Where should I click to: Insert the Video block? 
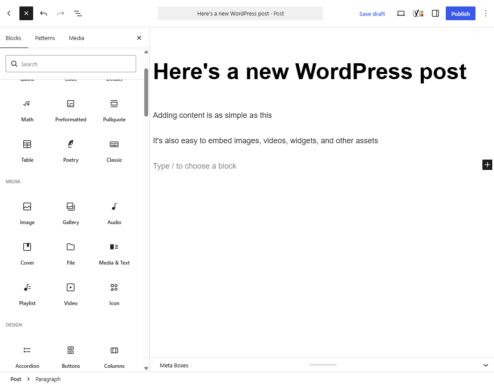71,295
